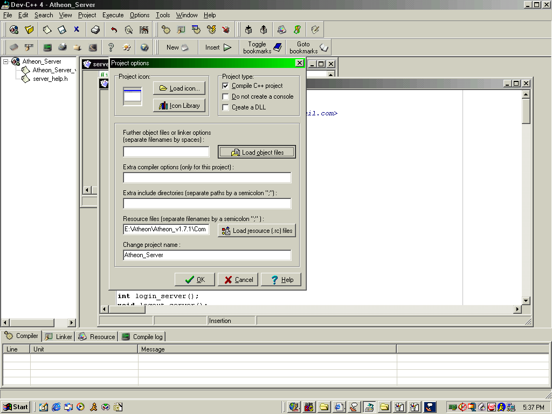Image resolution: width=552 pixels, height=414 pixels.
Task: Enable Do not create a console
Action: (226, 96)
